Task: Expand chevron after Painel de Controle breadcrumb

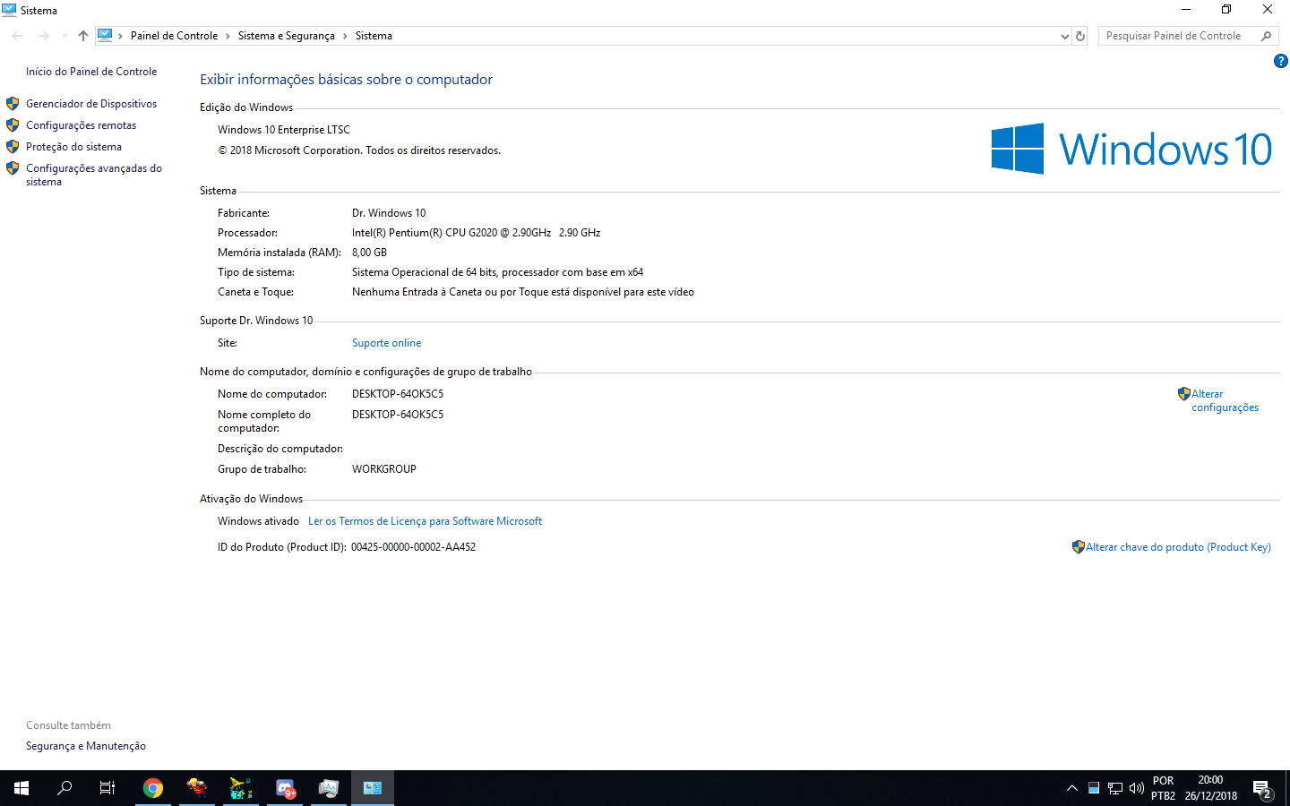Action: [228, 36]
